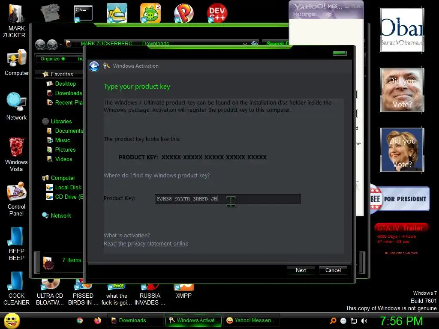Launch the Peggle P ball shortcut
The image size is (439, 329).
183,13
